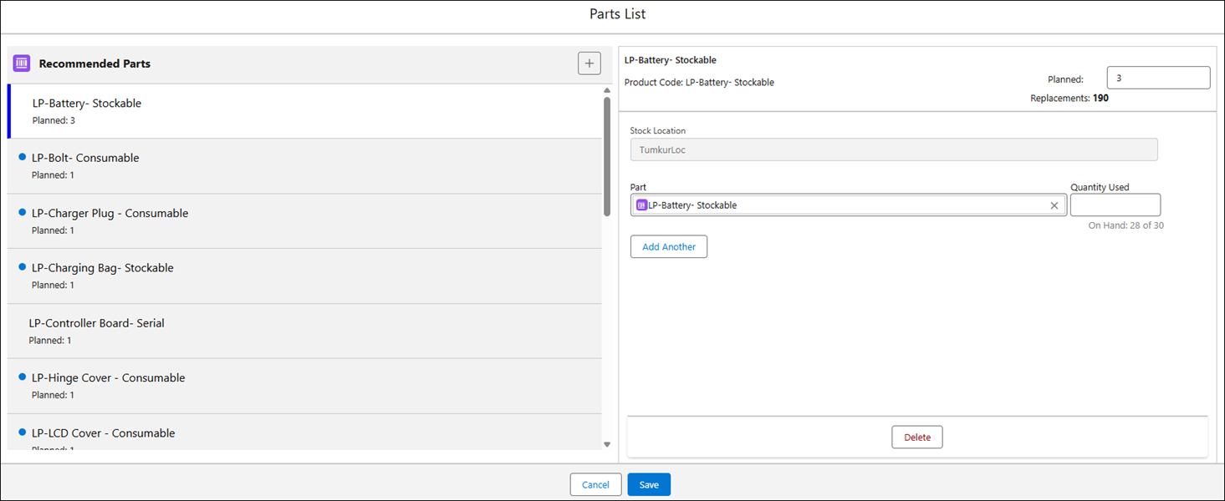This screenshot has height=501, width=1225.
Task: Select LP-Charger Plug - Consumable row
Action: click(304, 221)
